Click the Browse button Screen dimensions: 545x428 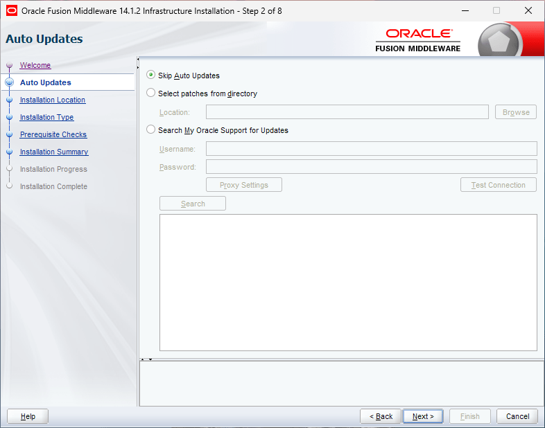tap(516, 112)
